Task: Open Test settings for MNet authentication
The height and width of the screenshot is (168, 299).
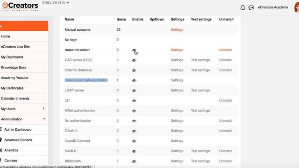Action: [x=200, y=111]
